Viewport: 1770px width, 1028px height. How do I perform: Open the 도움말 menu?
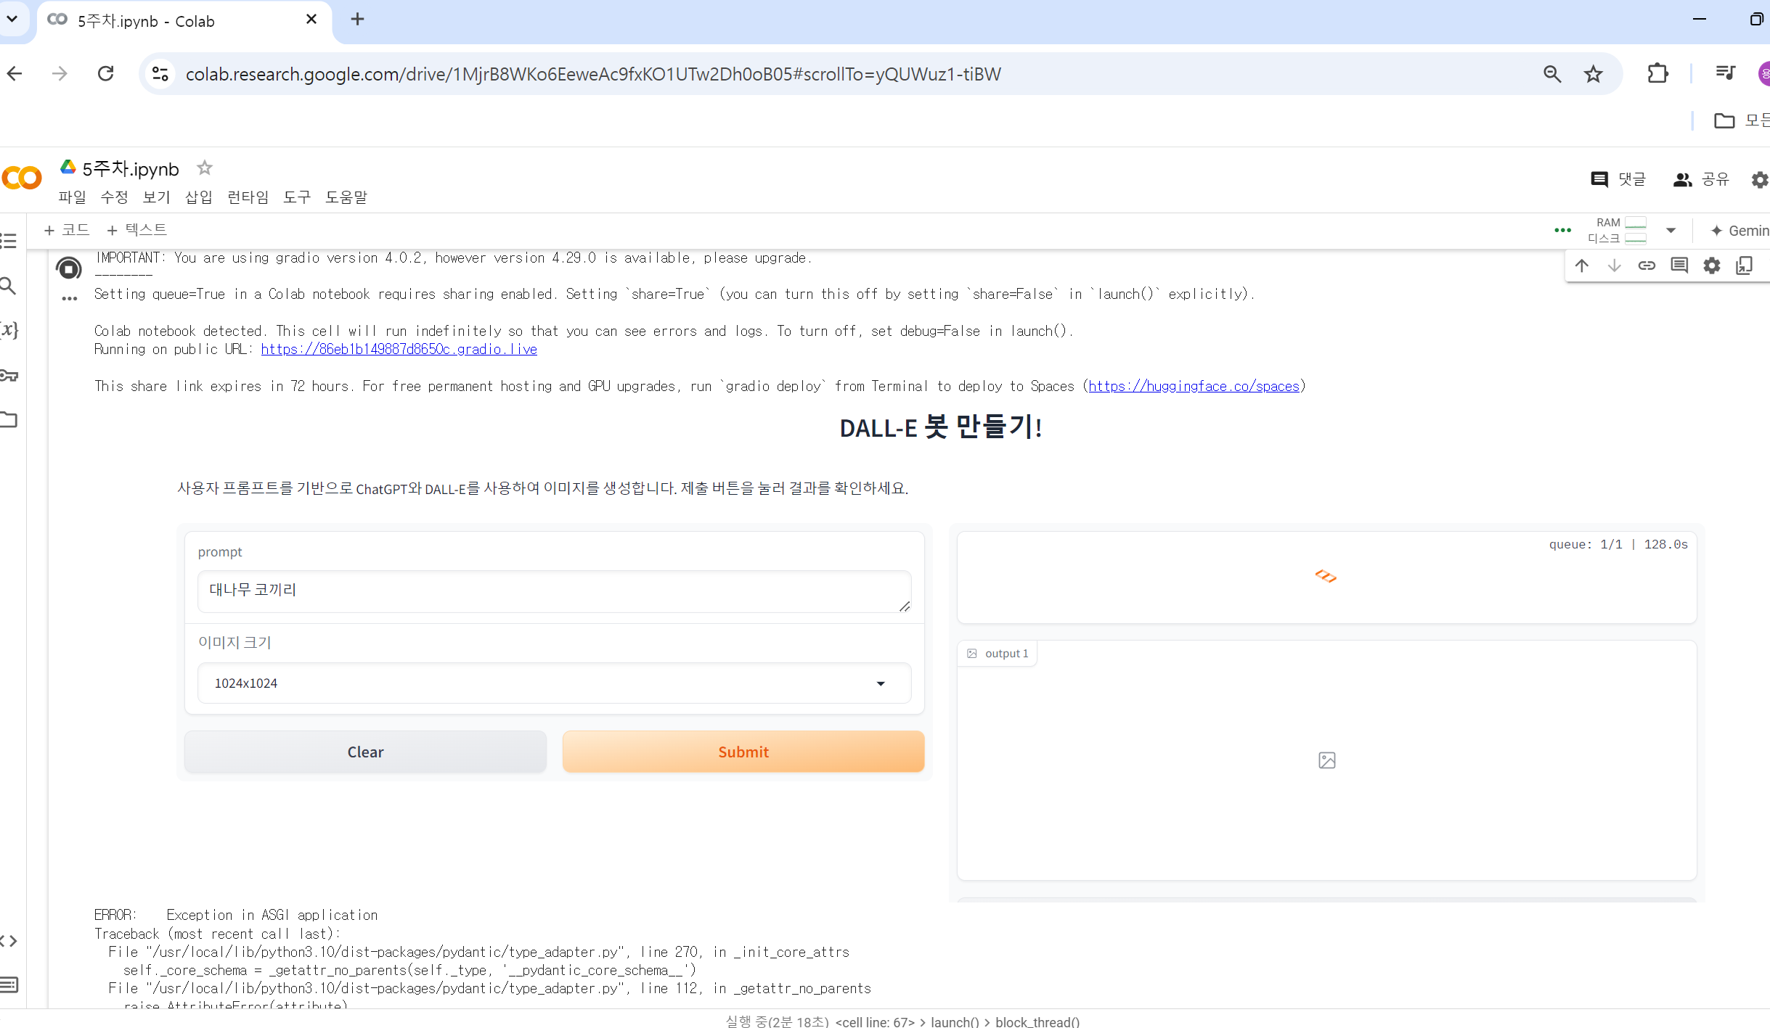coord(346,197)
